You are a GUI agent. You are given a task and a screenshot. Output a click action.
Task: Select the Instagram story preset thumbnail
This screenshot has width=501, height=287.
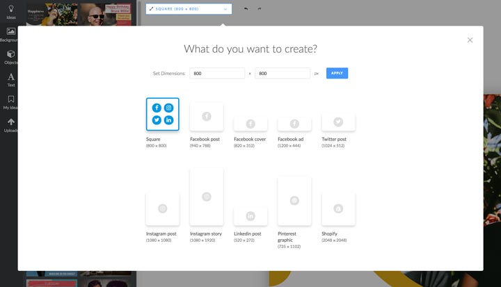(x=207, y=197)
